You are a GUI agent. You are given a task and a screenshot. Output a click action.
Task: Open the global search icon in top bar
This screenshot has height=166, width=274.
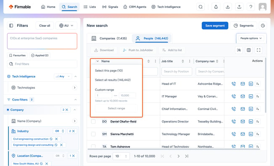pyautogui.click(x=200, y=7)
